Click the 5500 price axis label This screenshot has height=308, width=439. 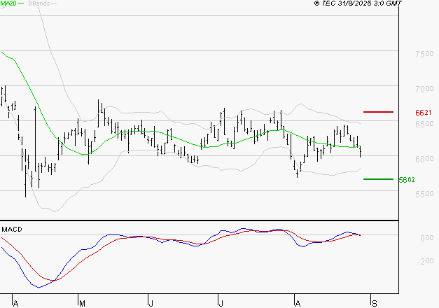point(424,194)
